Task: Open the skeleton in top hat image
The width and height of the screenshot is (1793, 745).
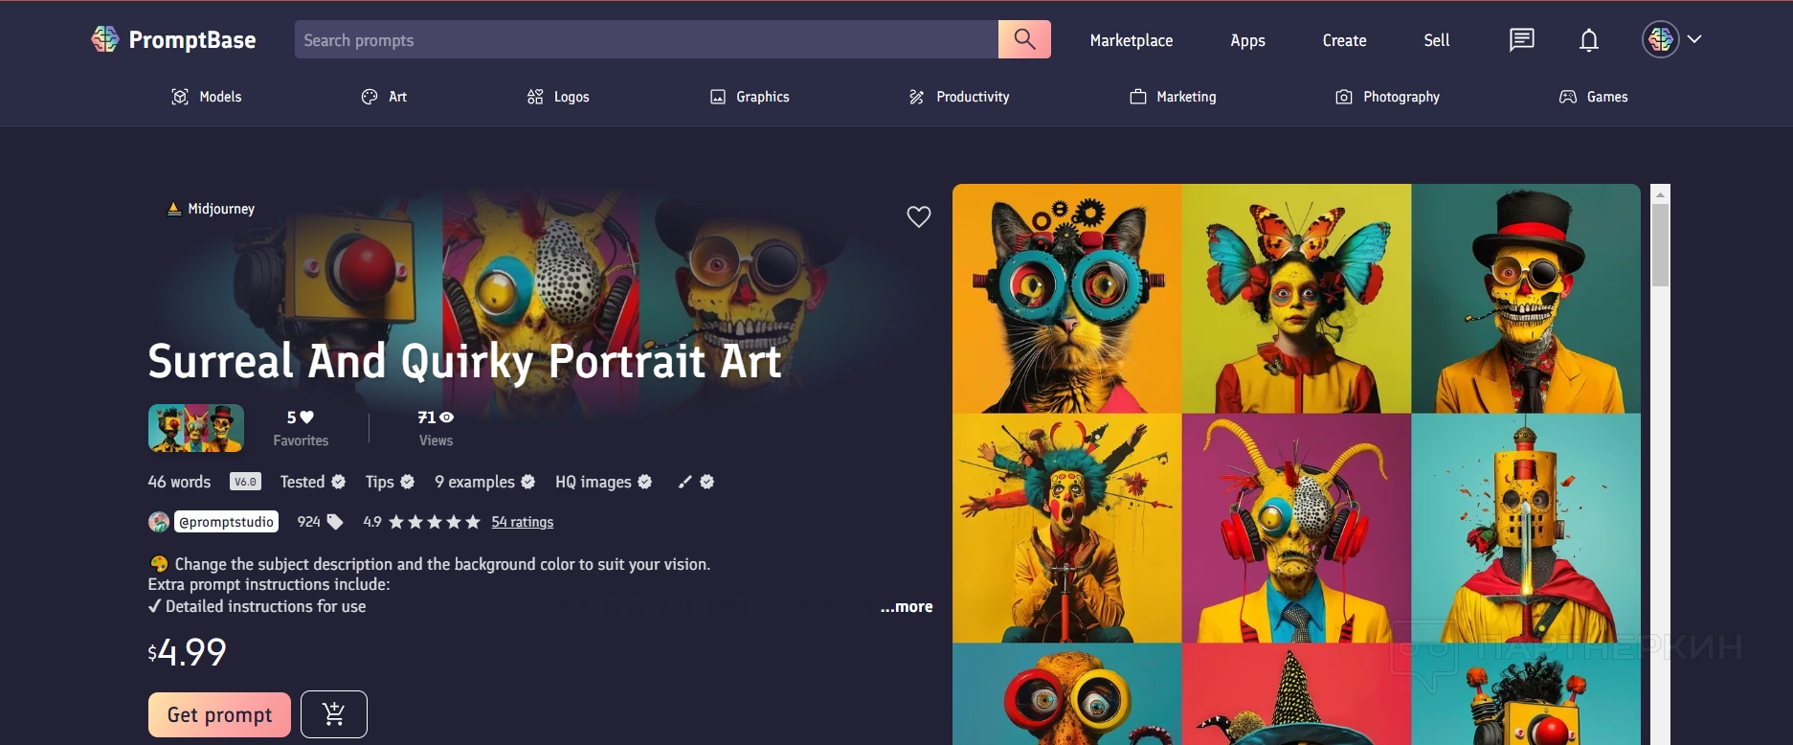Action: (1526, 299)
